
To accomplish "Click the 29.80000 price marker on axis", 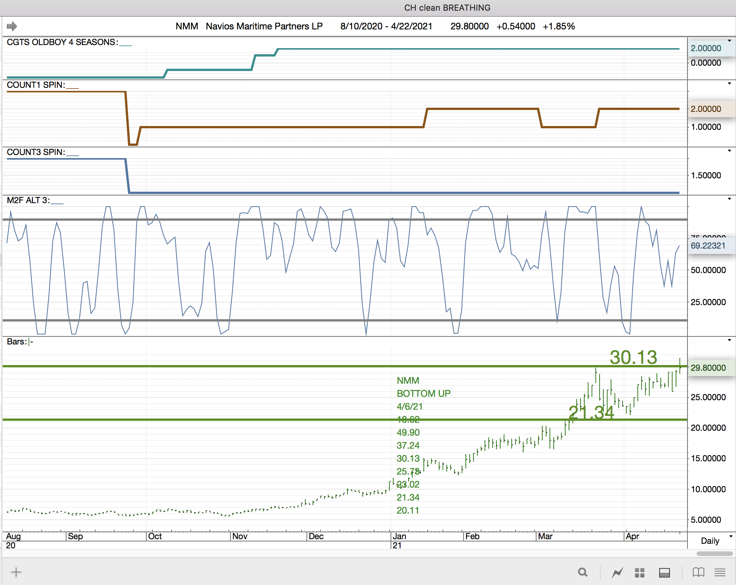I will click(708, 368).
